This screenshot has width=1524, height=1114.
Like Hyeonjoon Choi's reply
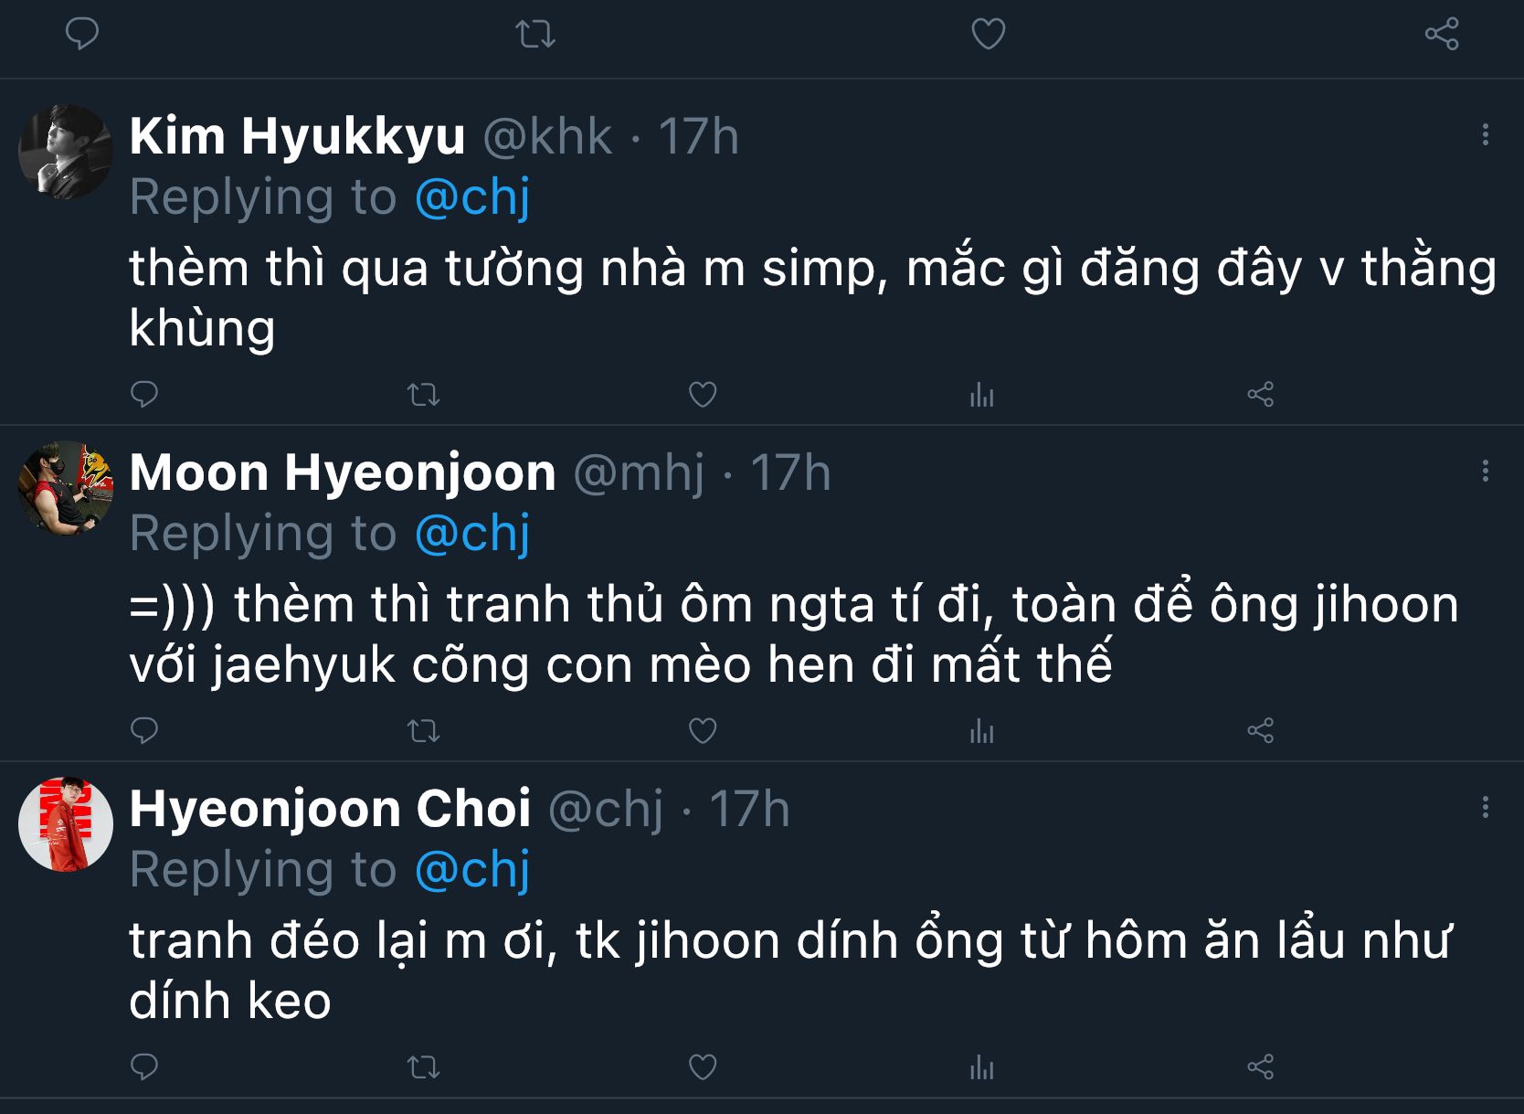pos(702,1067)
